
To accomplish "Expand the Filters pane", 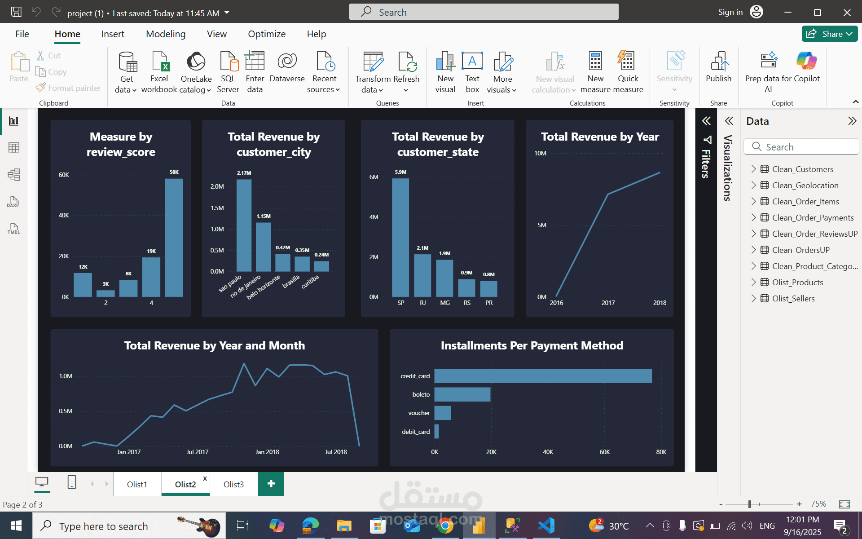I will [706, 121].
